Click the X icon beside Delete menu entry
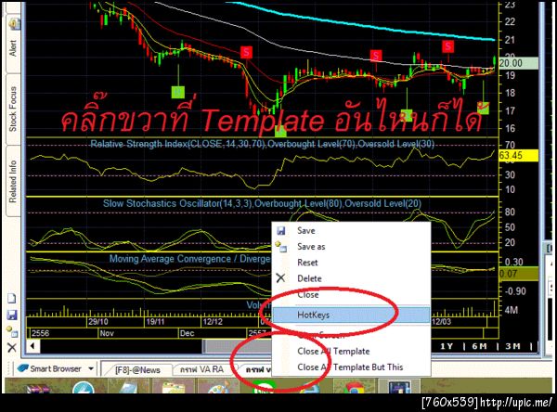Image resolution: width=557 pixels, height=412 pixels. (280, 278)
